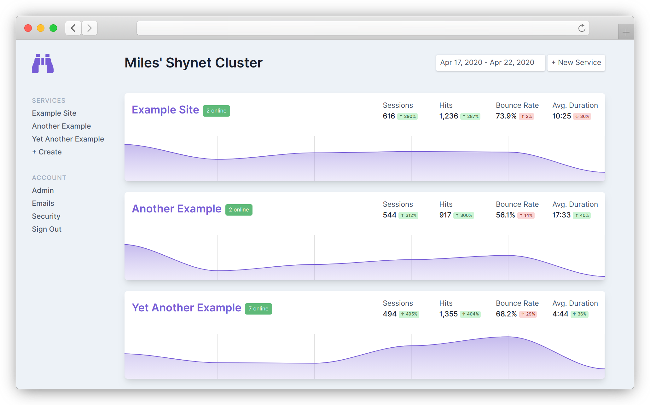Click the green arrow in Hits 404% badge
The width and height of the screenshot is (650, 405).
(x=464, y=314)
